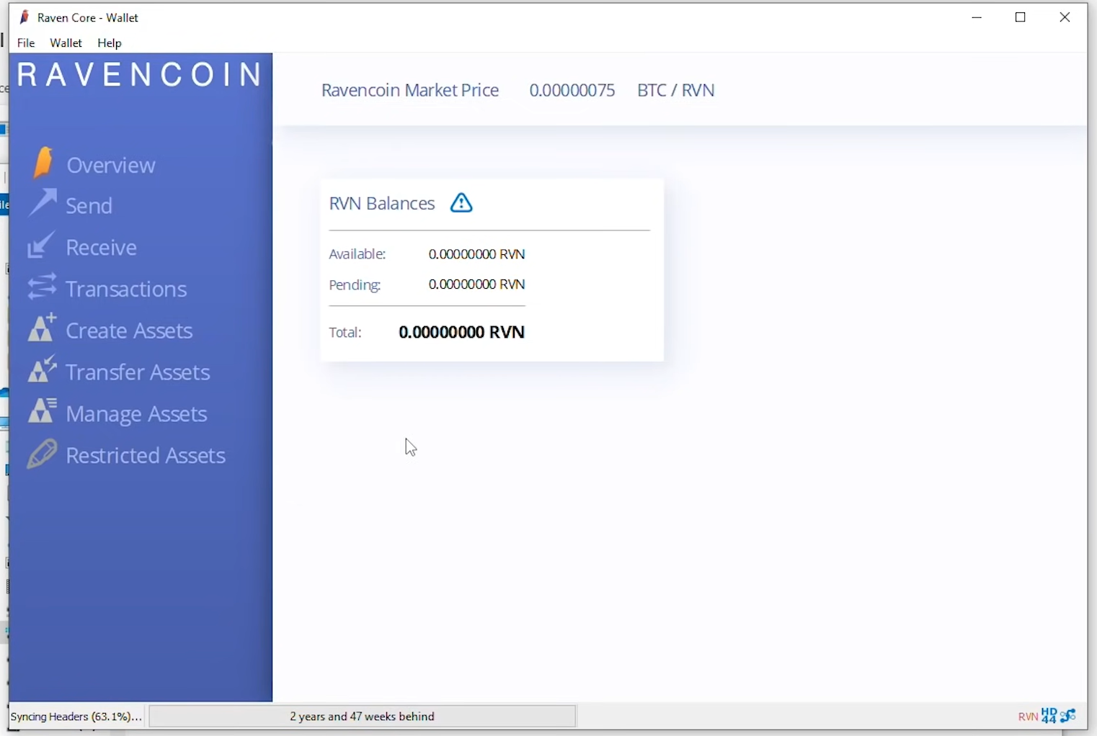Click the HD 44 wallet status icon
1097x736 pixels.
pos(1047,716)
